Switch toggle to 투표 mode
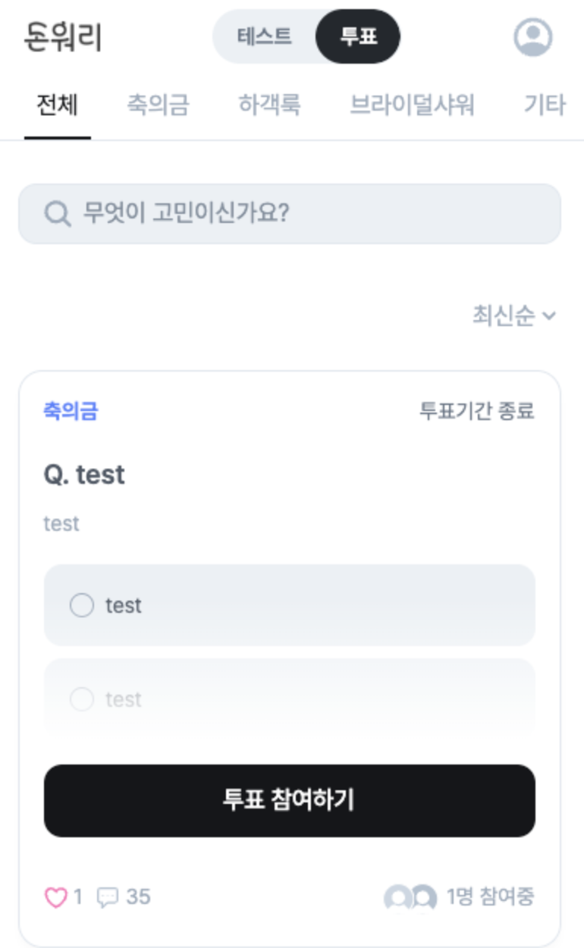Screen dimensions: 584x948 tap(358, 36)
